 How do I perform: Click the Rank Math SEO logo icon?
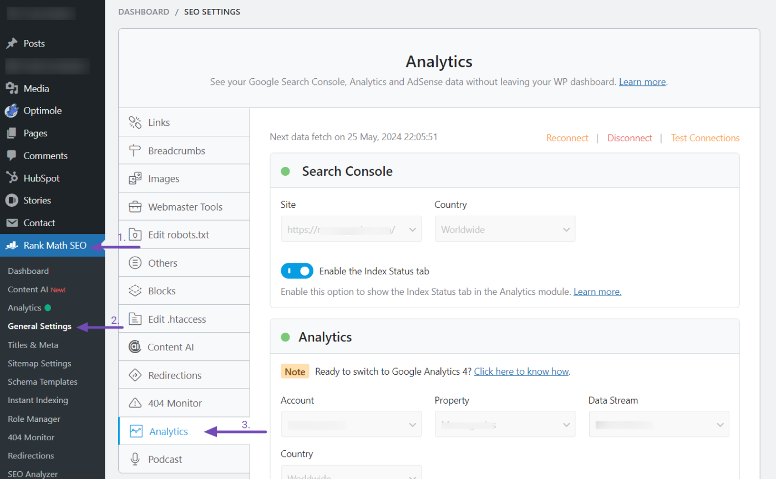pyautogui.click(x=12, y=245)
